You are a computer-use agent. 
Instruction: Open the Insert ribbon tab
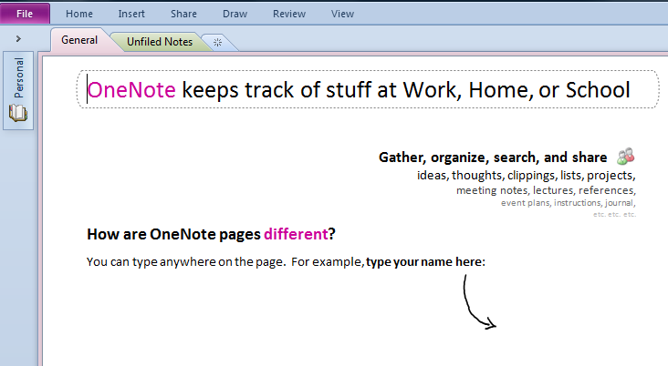pos(131,14)
